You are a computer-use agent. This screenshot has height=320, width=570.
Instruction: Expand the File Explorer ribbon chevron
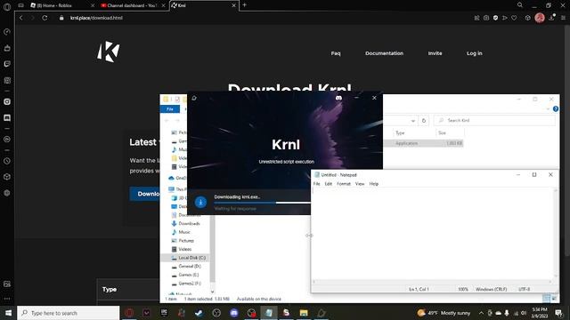548,108
